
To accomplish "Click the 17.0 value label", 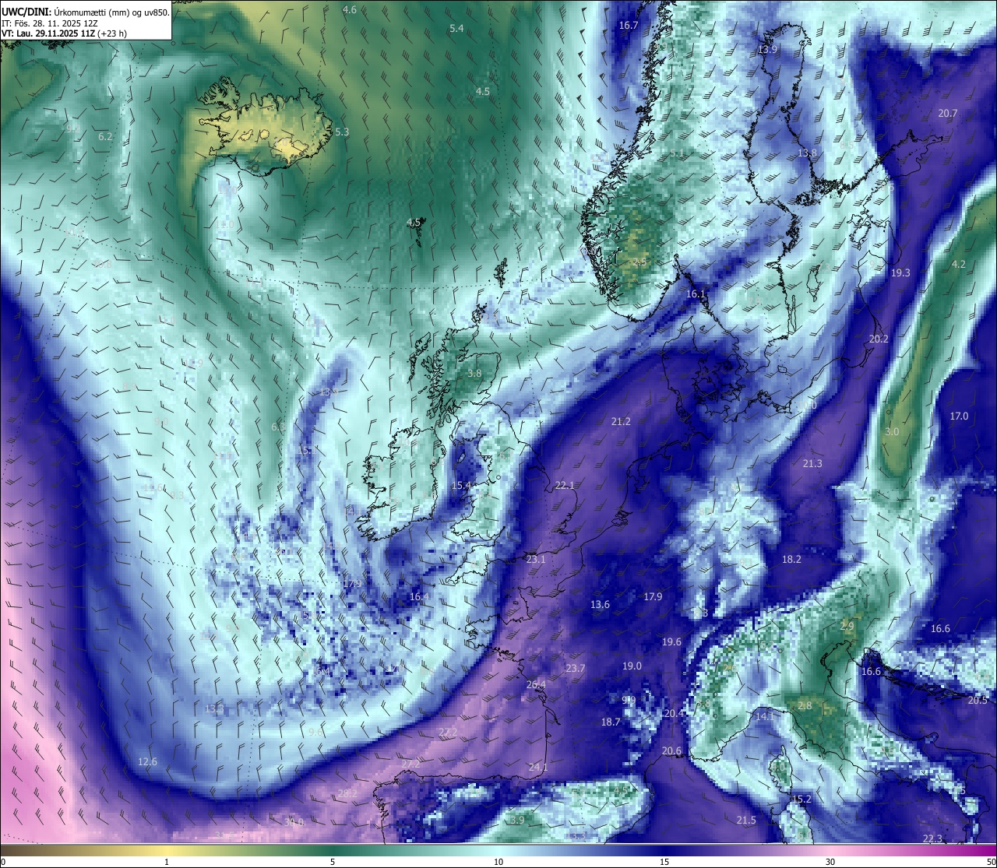I will click(959, 416).
